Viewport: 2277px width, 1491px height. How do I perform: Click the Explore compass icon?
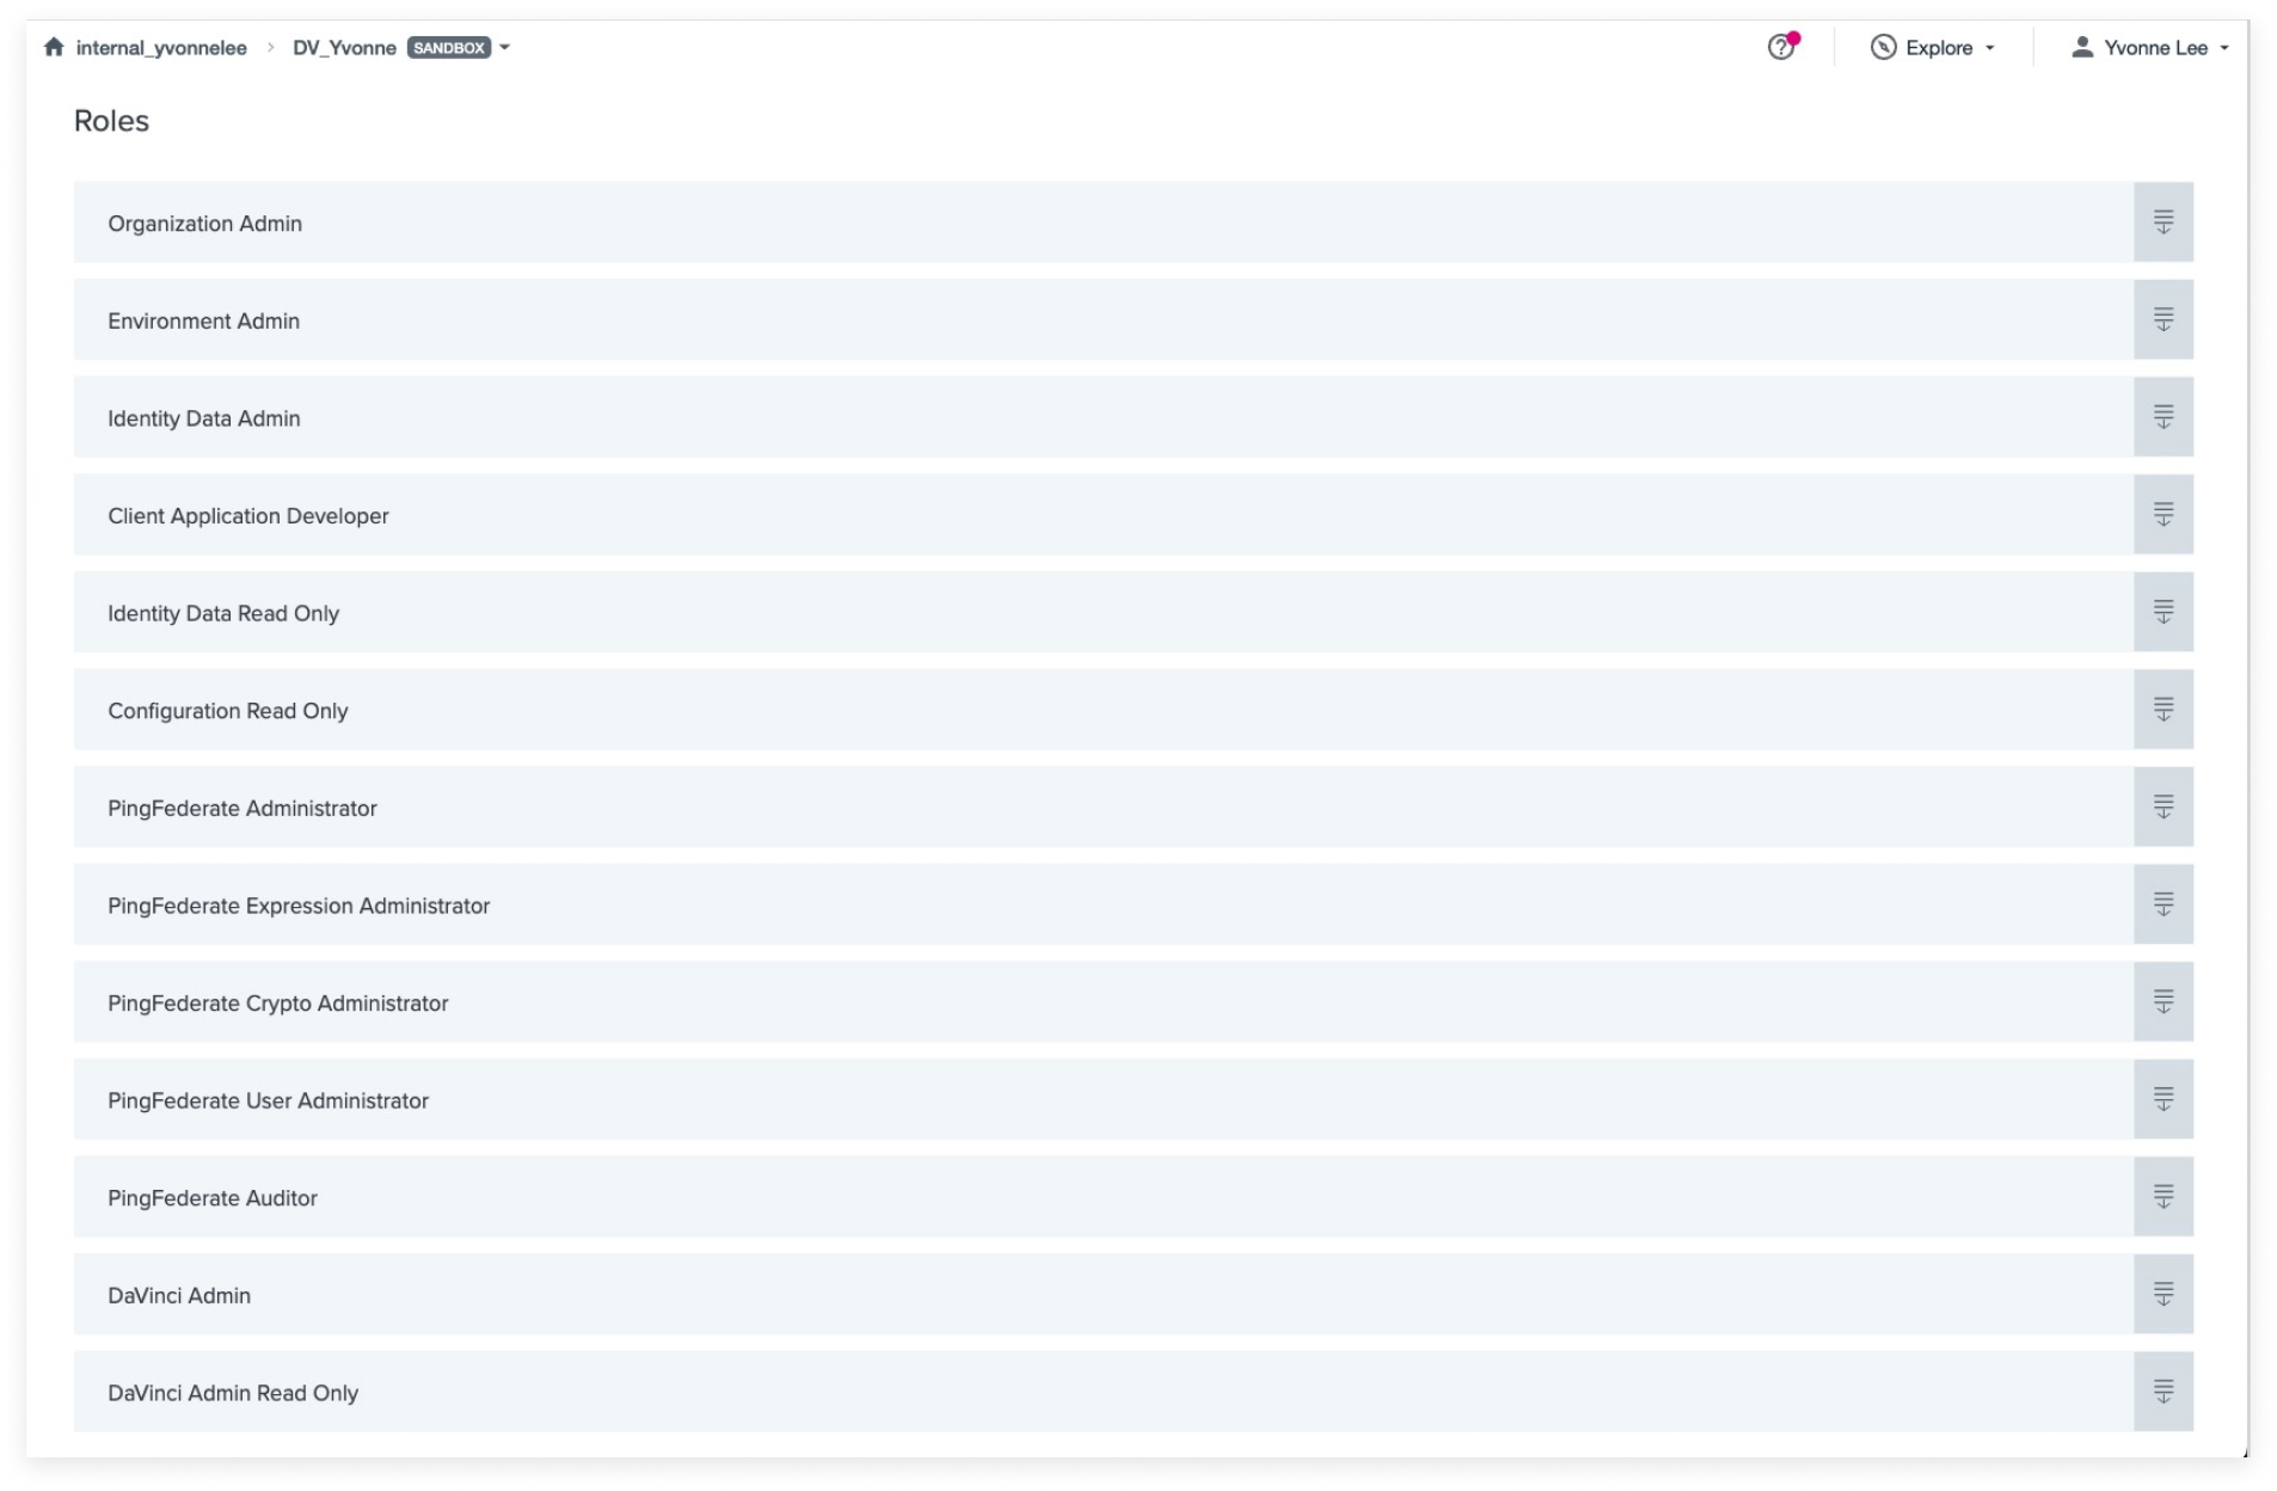coord(1883,47)
